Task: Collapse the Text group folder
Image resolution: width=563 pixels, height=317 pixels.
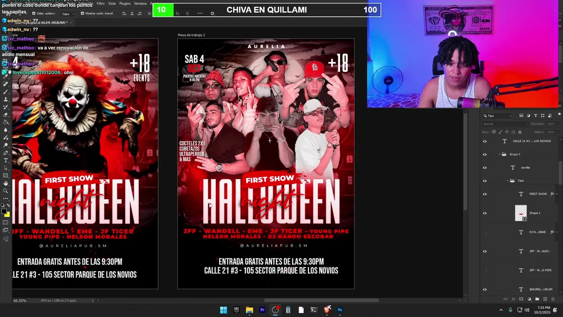Action: click(x=508, y=181)
